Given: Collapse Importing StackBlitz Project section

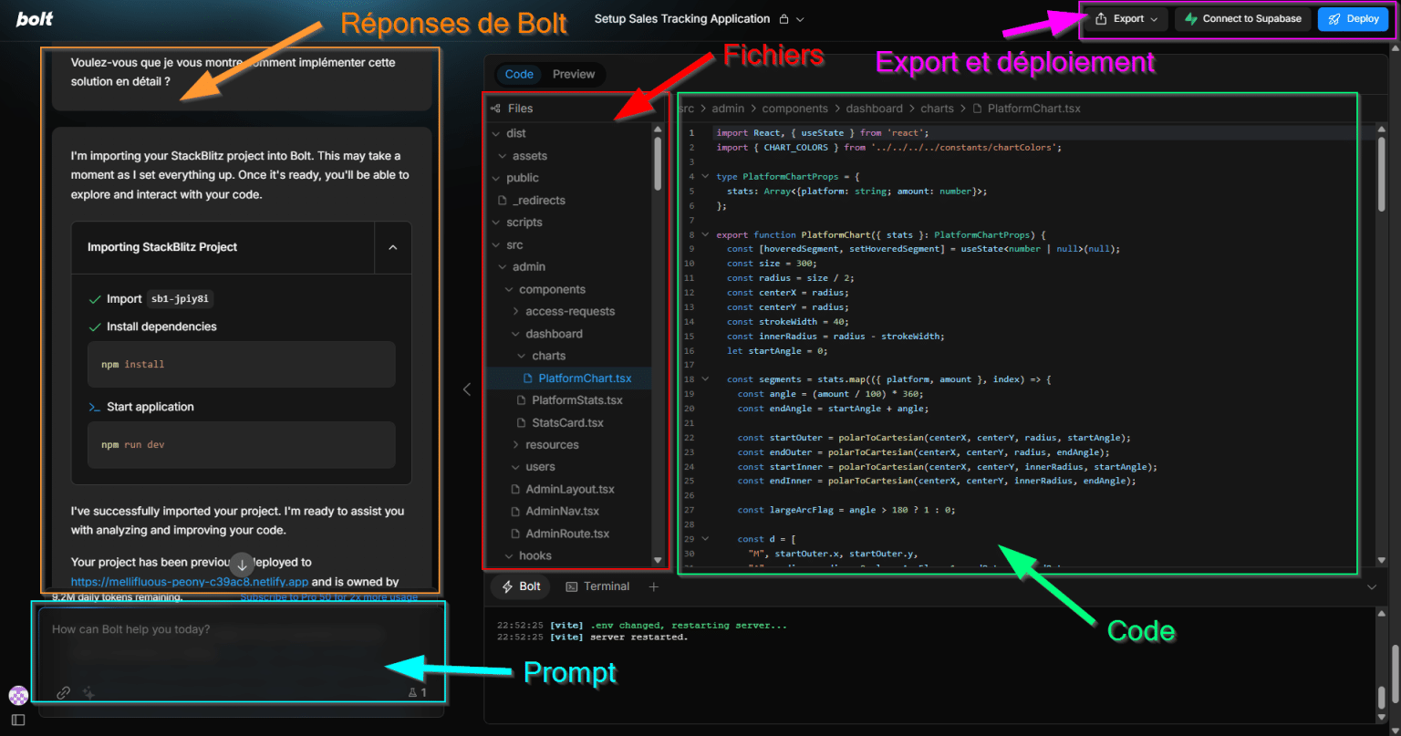Looking at the screenshot, I should (393, 247).
